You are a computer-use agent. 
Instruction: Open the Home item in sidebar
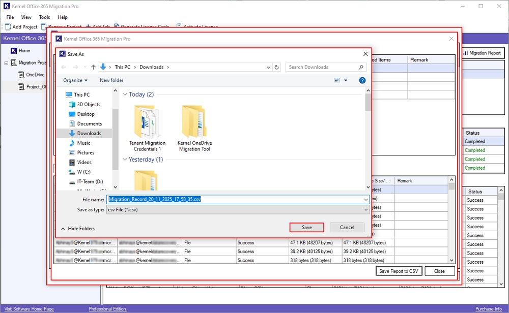[24, 51]
